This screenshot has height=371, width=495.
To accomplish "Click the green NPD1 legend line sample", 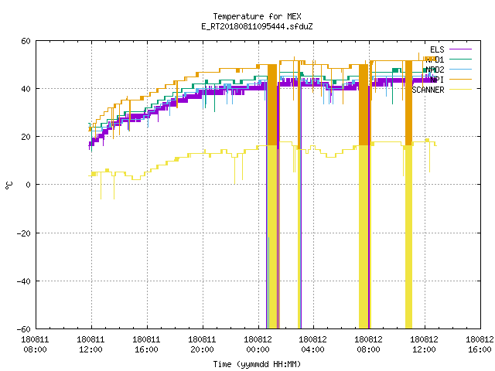I will (460, 59).
